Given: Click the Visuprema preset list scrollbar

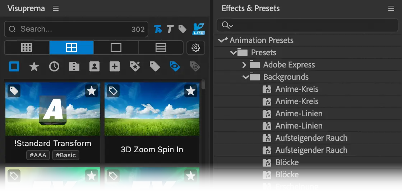Looking at the screenshot, I should point(203,85).
